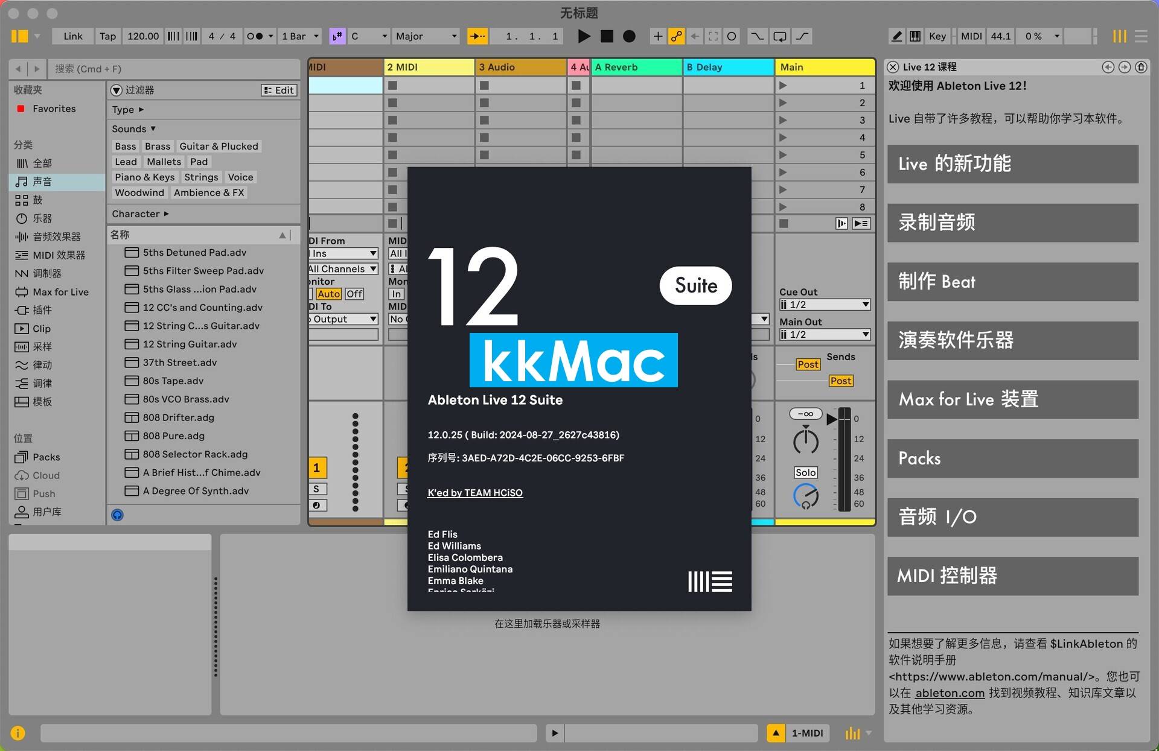Toggle the Loop switch icon
The width and height of the screenshot is (1159, 751).
[780, 36]
